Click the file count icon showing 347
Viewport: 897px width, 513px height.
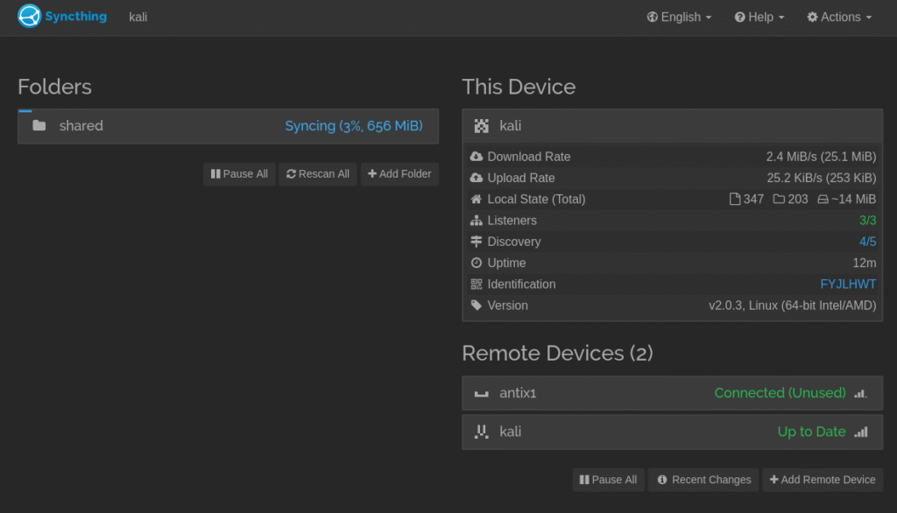point(735,199)
